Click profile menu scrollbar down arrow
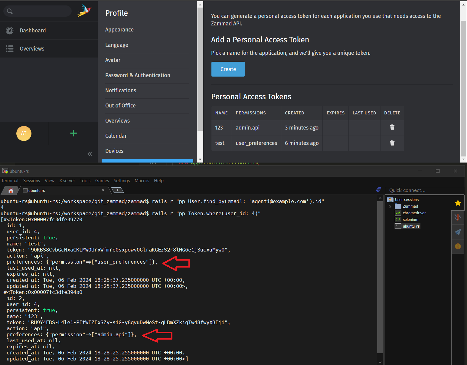The height and width of the screenshot is (365, 467). pyautogui.click(x=200, y=159)
